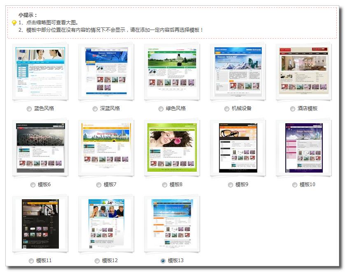Click the 绿色风格 label text
The width and height of the screenshot is (345, 272).
175,108
